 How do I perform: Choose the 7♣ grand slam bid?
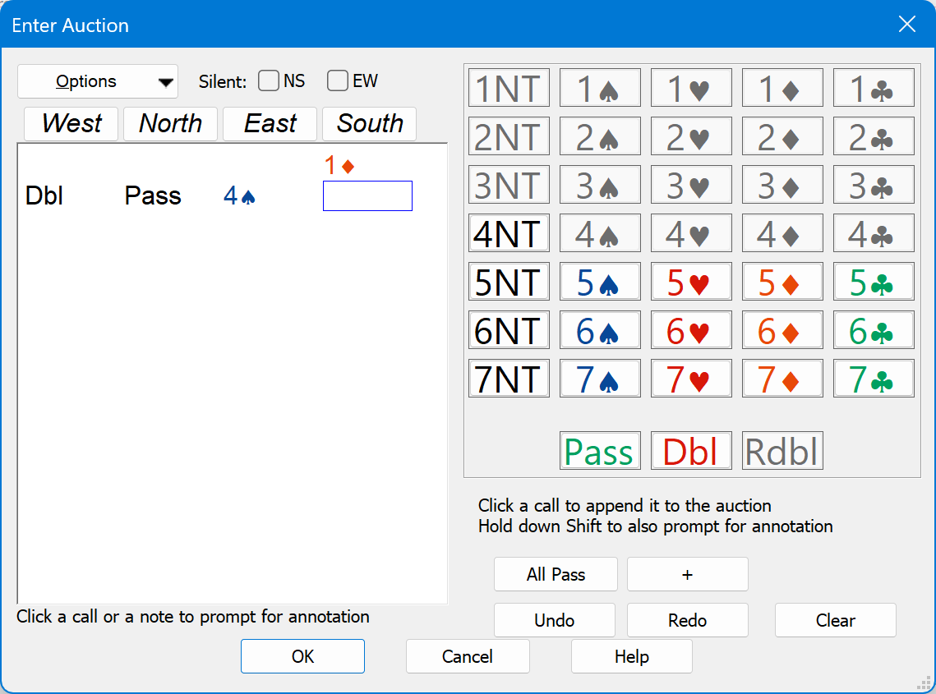874,379
